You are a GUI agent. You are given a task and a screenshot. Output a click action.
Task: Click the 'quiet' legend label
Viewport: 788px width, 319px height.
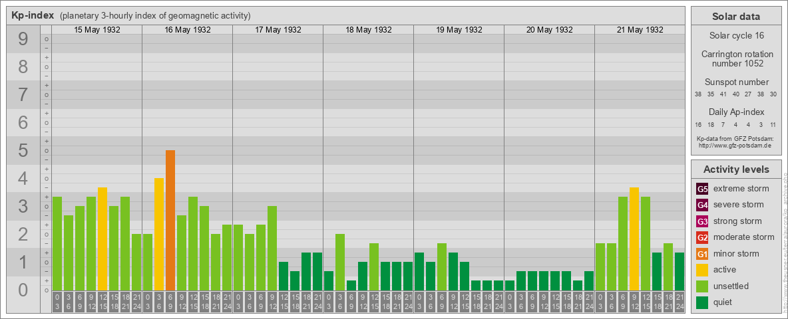point(723,302)
